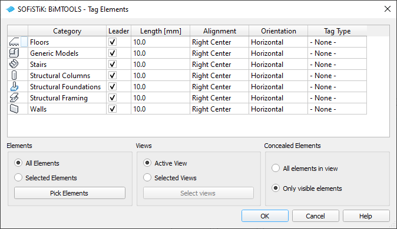The height and width of the screenshot is (229, 397).
Task: Edit the Length value for Structural Framing
Action: coord(161,97)
